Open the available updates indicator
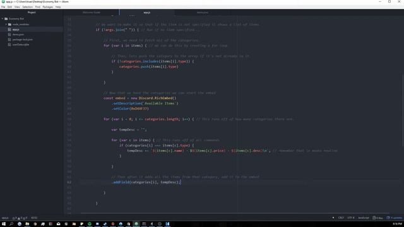Viewport: 404px width, 227px height. click(x=394, y=218)
